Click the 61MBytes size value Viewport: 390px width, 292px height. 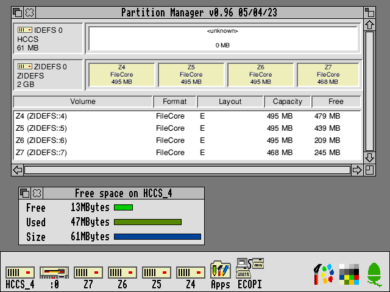pyautogui.click(x=90, y=237)
